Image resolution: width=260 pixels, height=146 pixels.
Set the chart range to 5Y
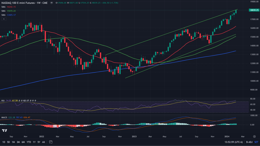[39, 142]
